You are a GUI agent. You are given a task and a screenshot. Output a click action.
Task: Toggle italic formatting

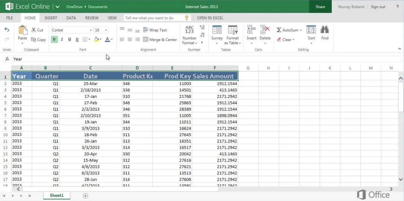pos(62,40)
